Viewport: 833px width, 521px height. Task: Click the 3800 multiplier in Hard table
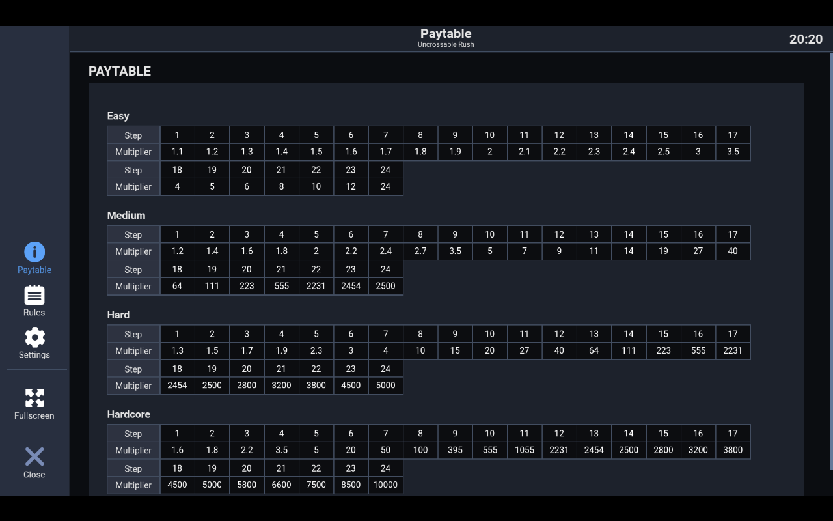[x=316, y=386]
